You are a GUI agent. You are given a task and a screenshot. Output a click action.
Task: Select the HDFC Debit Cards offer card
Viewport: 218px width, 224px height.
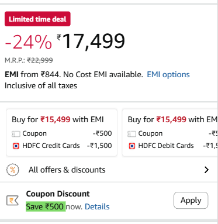coord(170,133)
